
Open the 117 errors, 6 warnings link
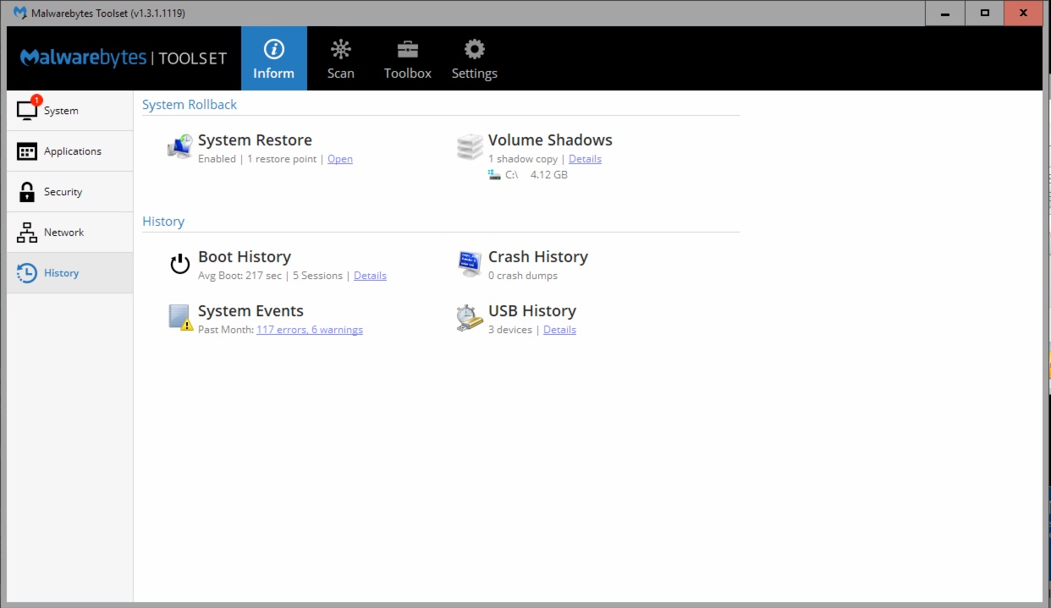pos(310,330)
